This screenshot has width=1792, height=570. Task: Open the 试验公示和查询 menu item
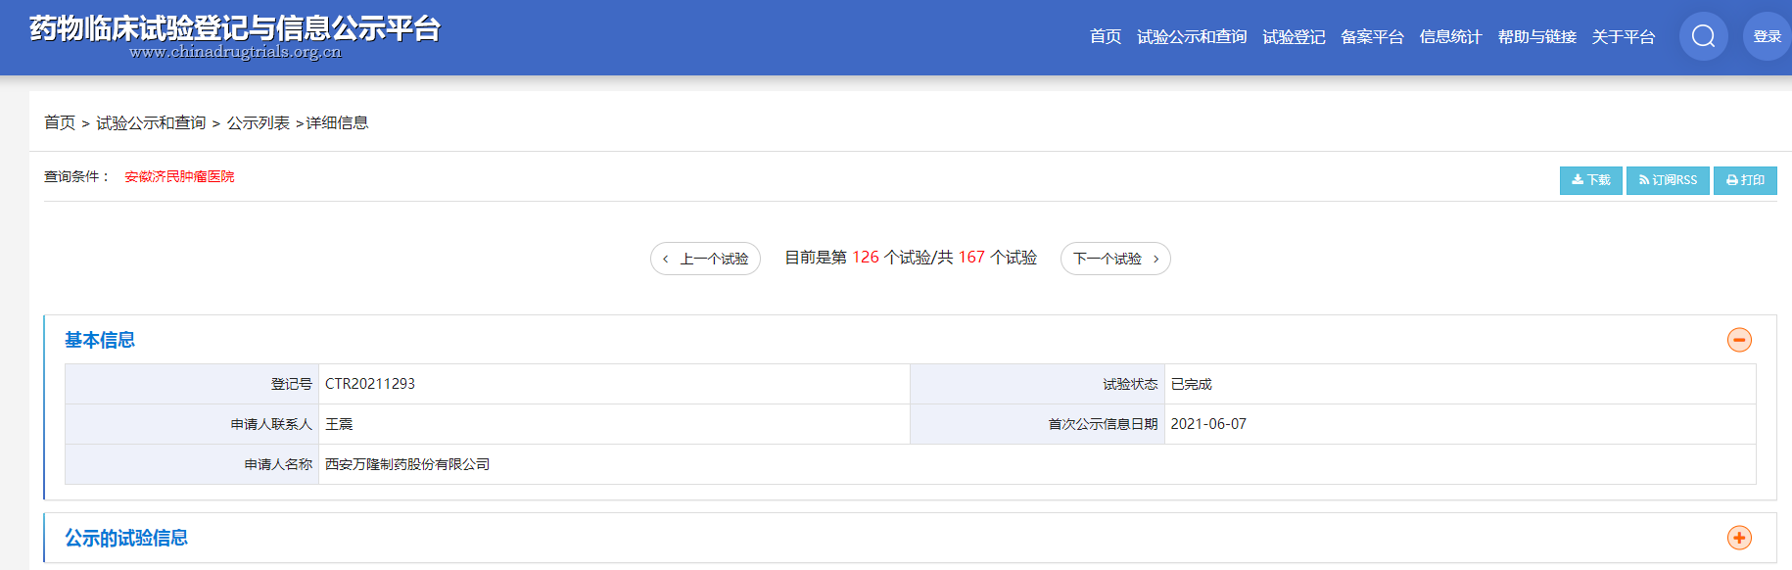click(x=1192, y=37)
